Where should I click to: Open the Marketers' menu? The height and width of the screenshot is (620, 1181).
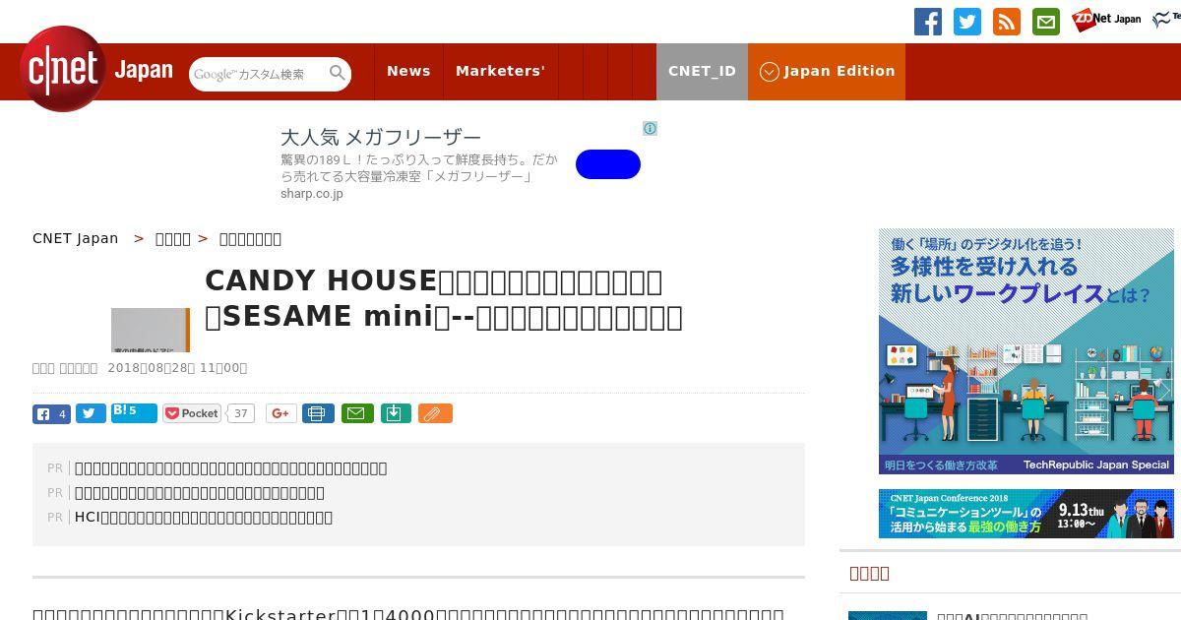pos(500,71)
